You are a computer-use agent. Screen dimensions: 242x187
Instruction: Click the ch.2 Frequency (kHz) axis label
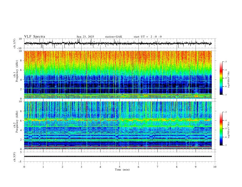[x=16, y=122]
